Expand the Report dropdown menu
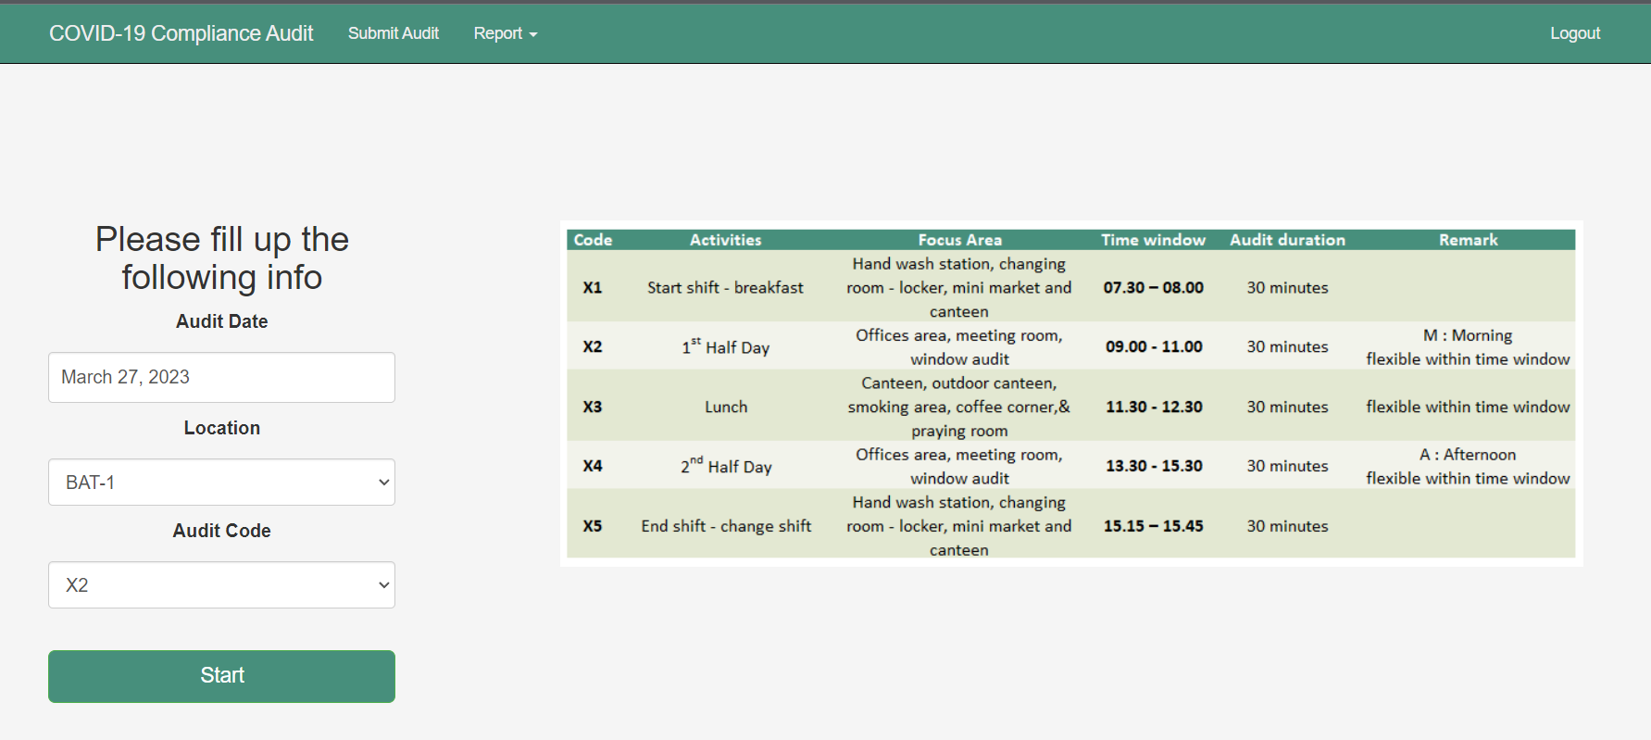This screenshot has height=740, width=1651. (x=505, y=33)
